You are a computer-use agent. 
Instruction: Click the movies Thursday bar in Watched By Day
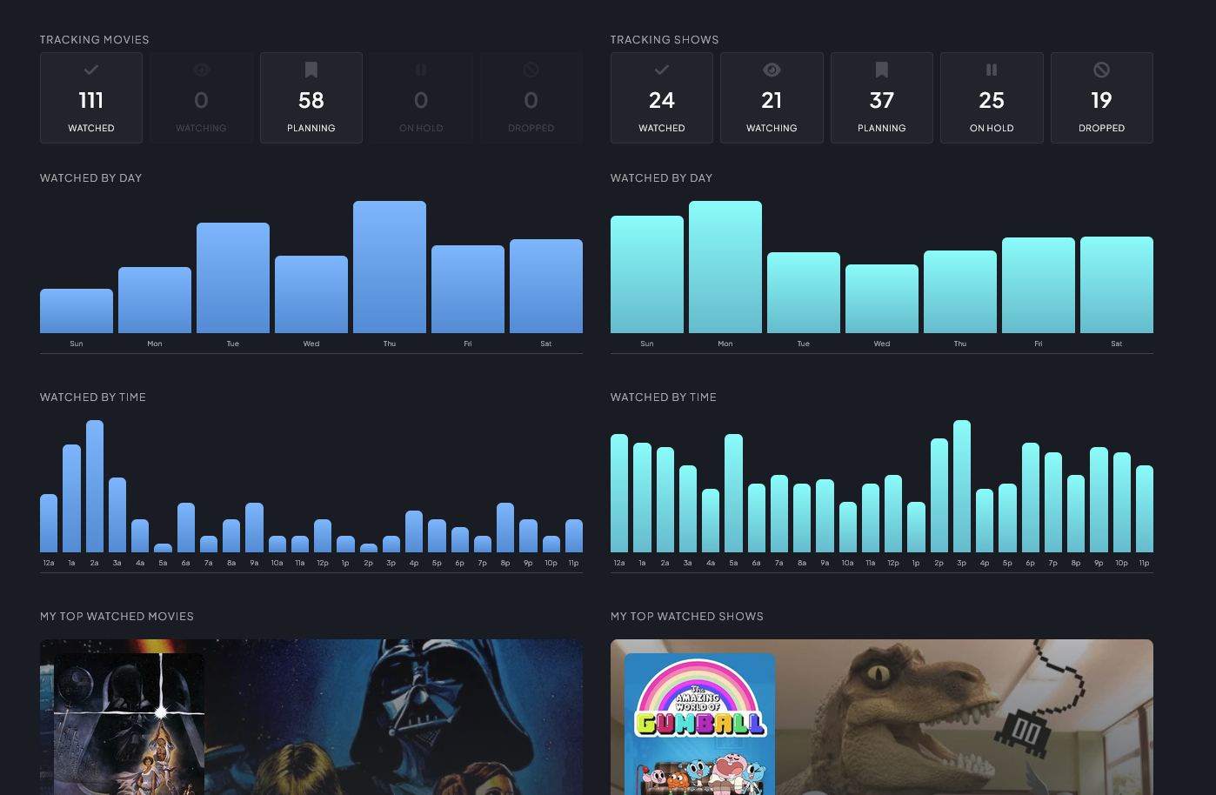390,267
